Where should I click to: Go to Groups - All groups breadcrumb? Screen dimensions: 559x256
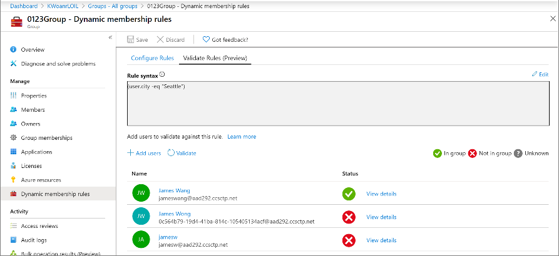[113, 6]
